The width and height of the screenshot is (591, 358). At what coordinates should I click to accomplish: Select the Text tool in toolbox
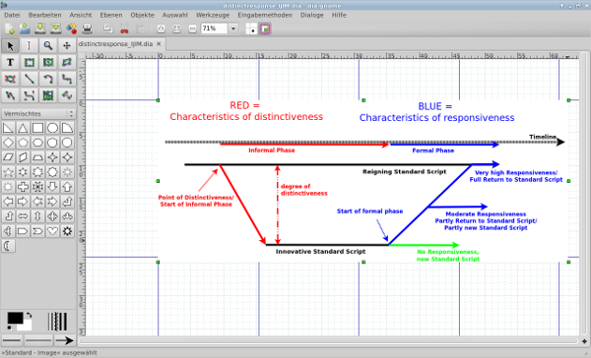point(10,62)
